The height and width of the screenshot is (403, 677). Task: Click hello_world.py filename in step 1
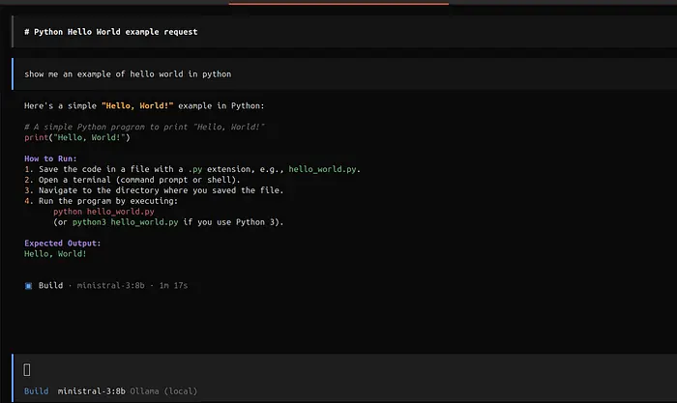(x=324, y=169)
